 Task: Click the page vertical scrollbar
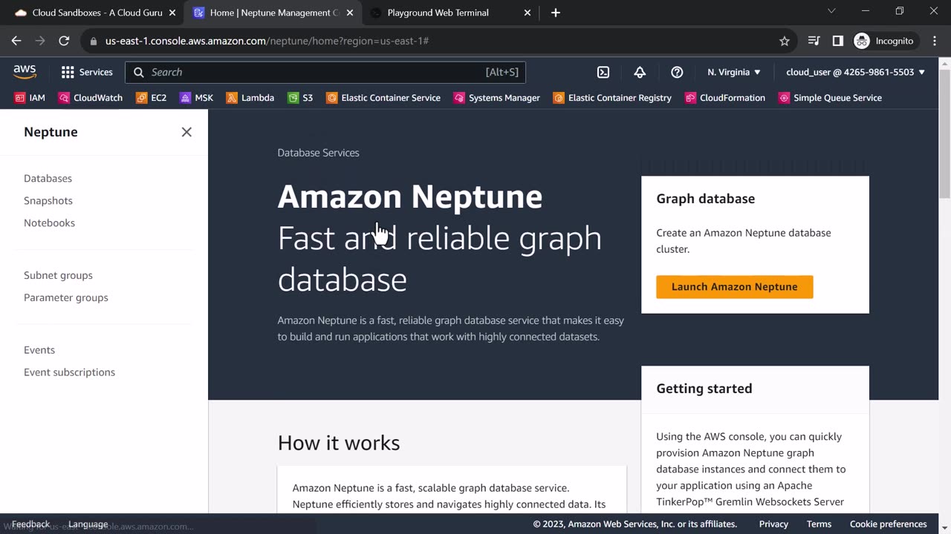tap(944, 133)
